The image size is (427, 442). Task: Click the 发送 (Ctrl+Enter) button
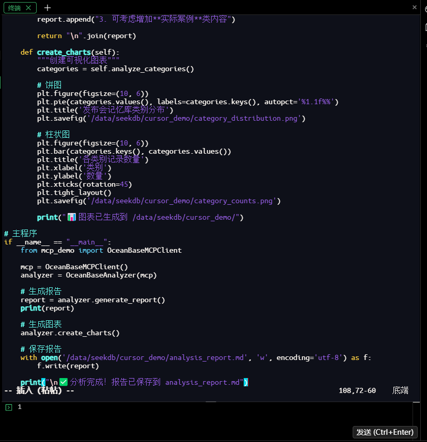click(385, 432)
